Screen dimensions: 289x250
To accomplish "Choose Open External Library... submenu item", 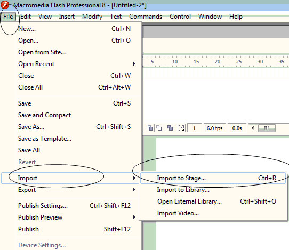I will click(x=213, y=201).
